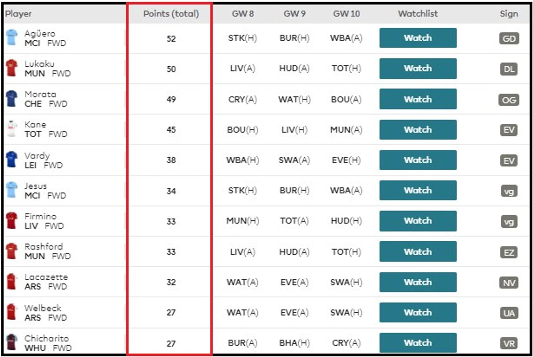Sort by the Points (total) column header
The image size is (533, 357).
[171, 14]
